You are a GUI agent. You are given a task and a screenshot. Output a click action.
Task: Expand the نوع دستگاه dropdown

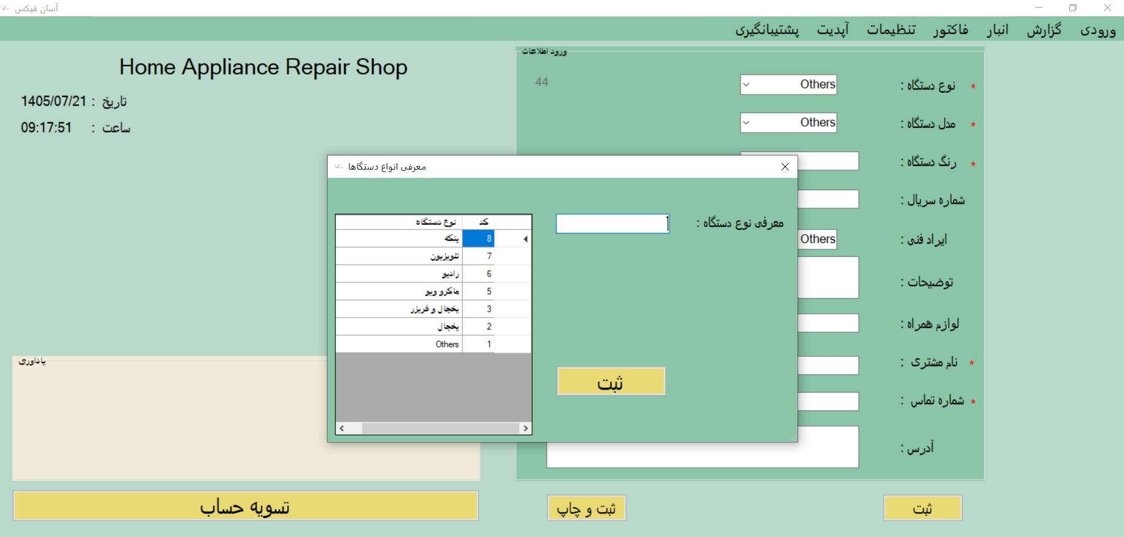[746, 85]
